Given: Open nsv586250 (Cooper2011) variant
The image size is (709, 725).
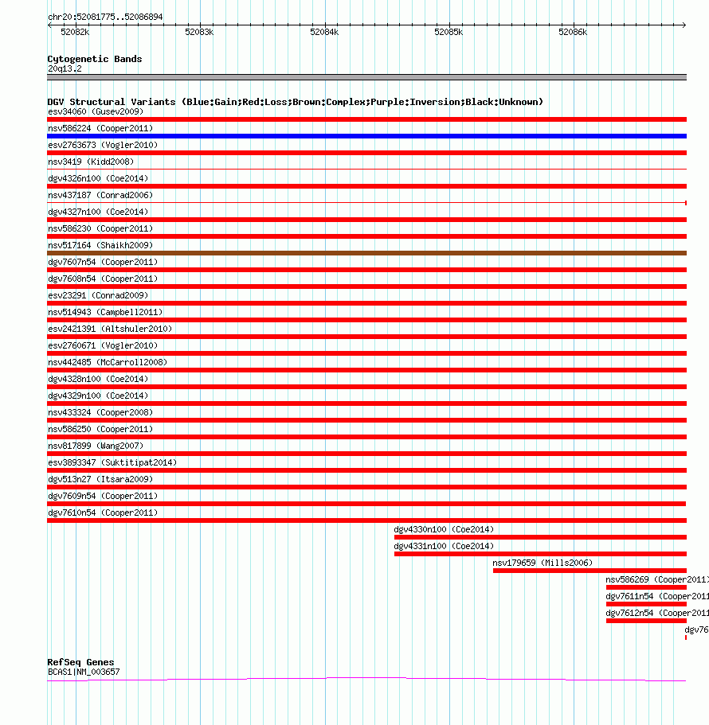Looking at the screenshot, I should (100, 429).
